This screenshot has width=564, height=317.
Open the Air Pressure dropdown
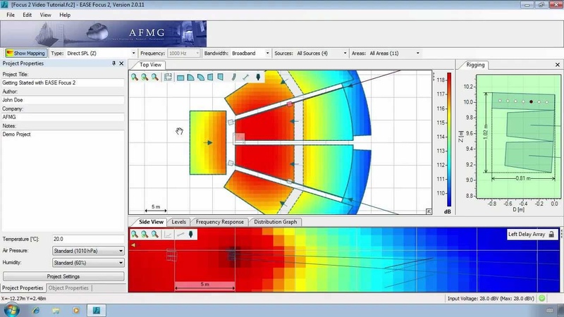click(x=88, y=251)
